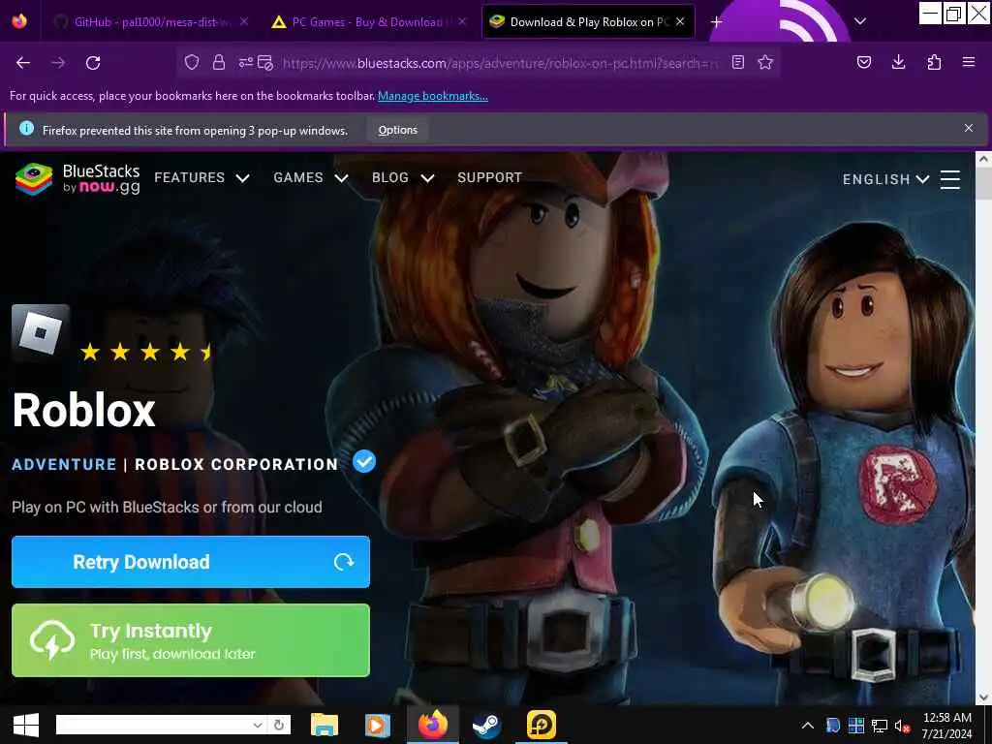Open the tracking protection shield icon
Image resolution: width=992 pixels, height=744 pixels.
pos(192,62)
